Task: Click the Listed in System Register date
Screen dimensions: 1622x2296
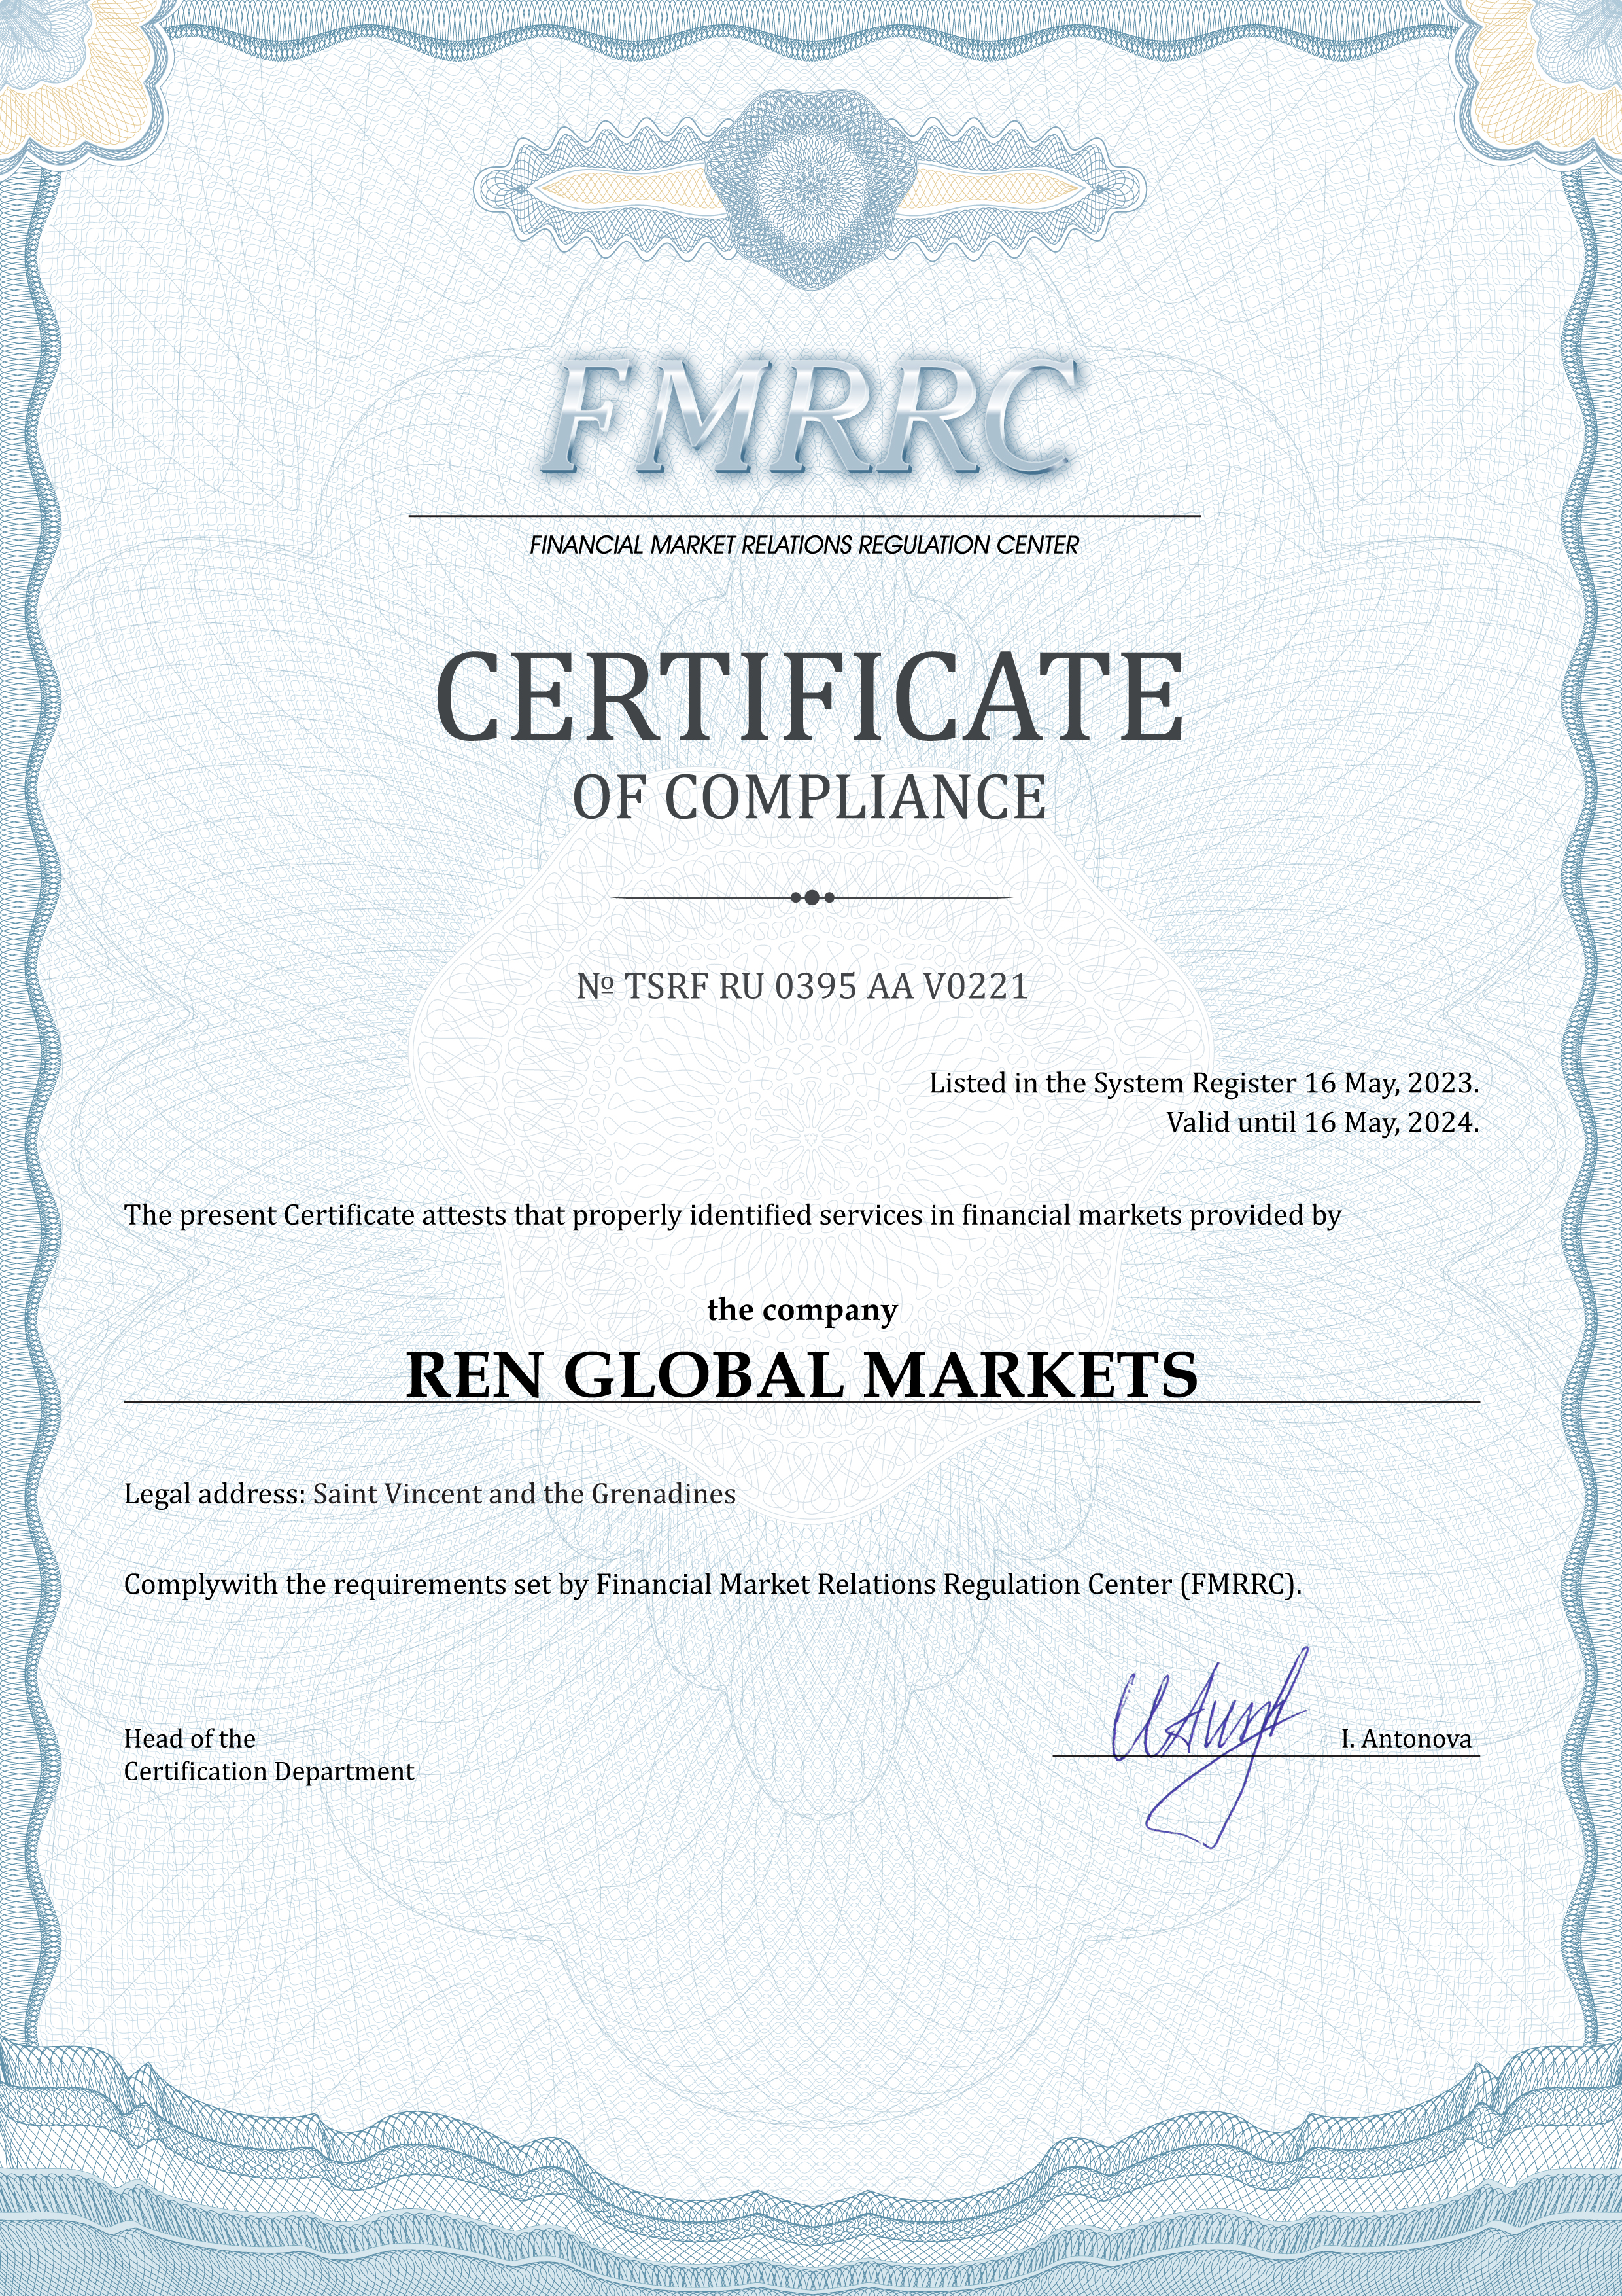Action: tap(1203, 1083)
